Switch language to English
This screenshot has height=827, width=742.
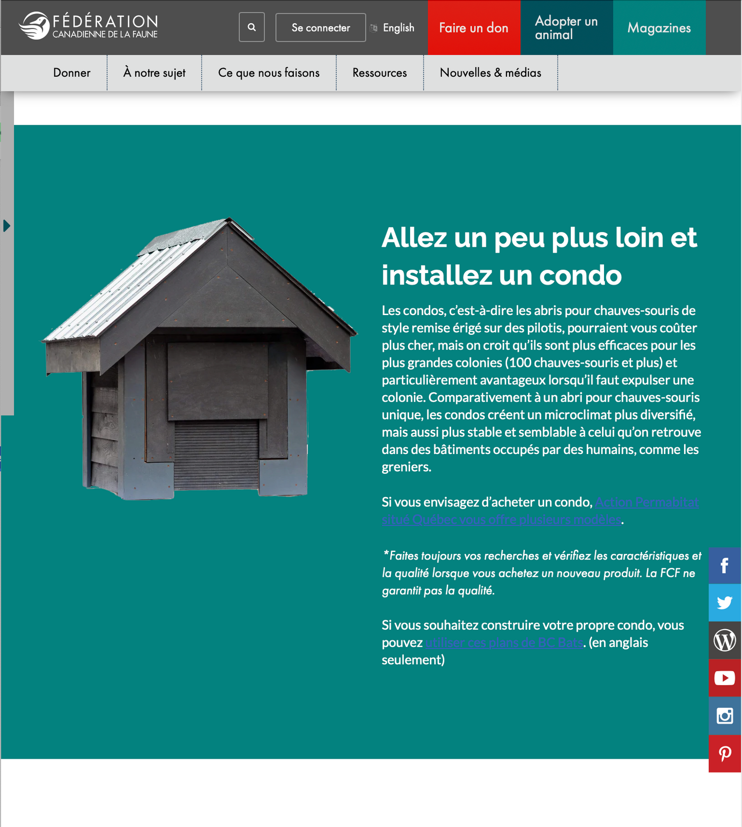coord(398,28)
